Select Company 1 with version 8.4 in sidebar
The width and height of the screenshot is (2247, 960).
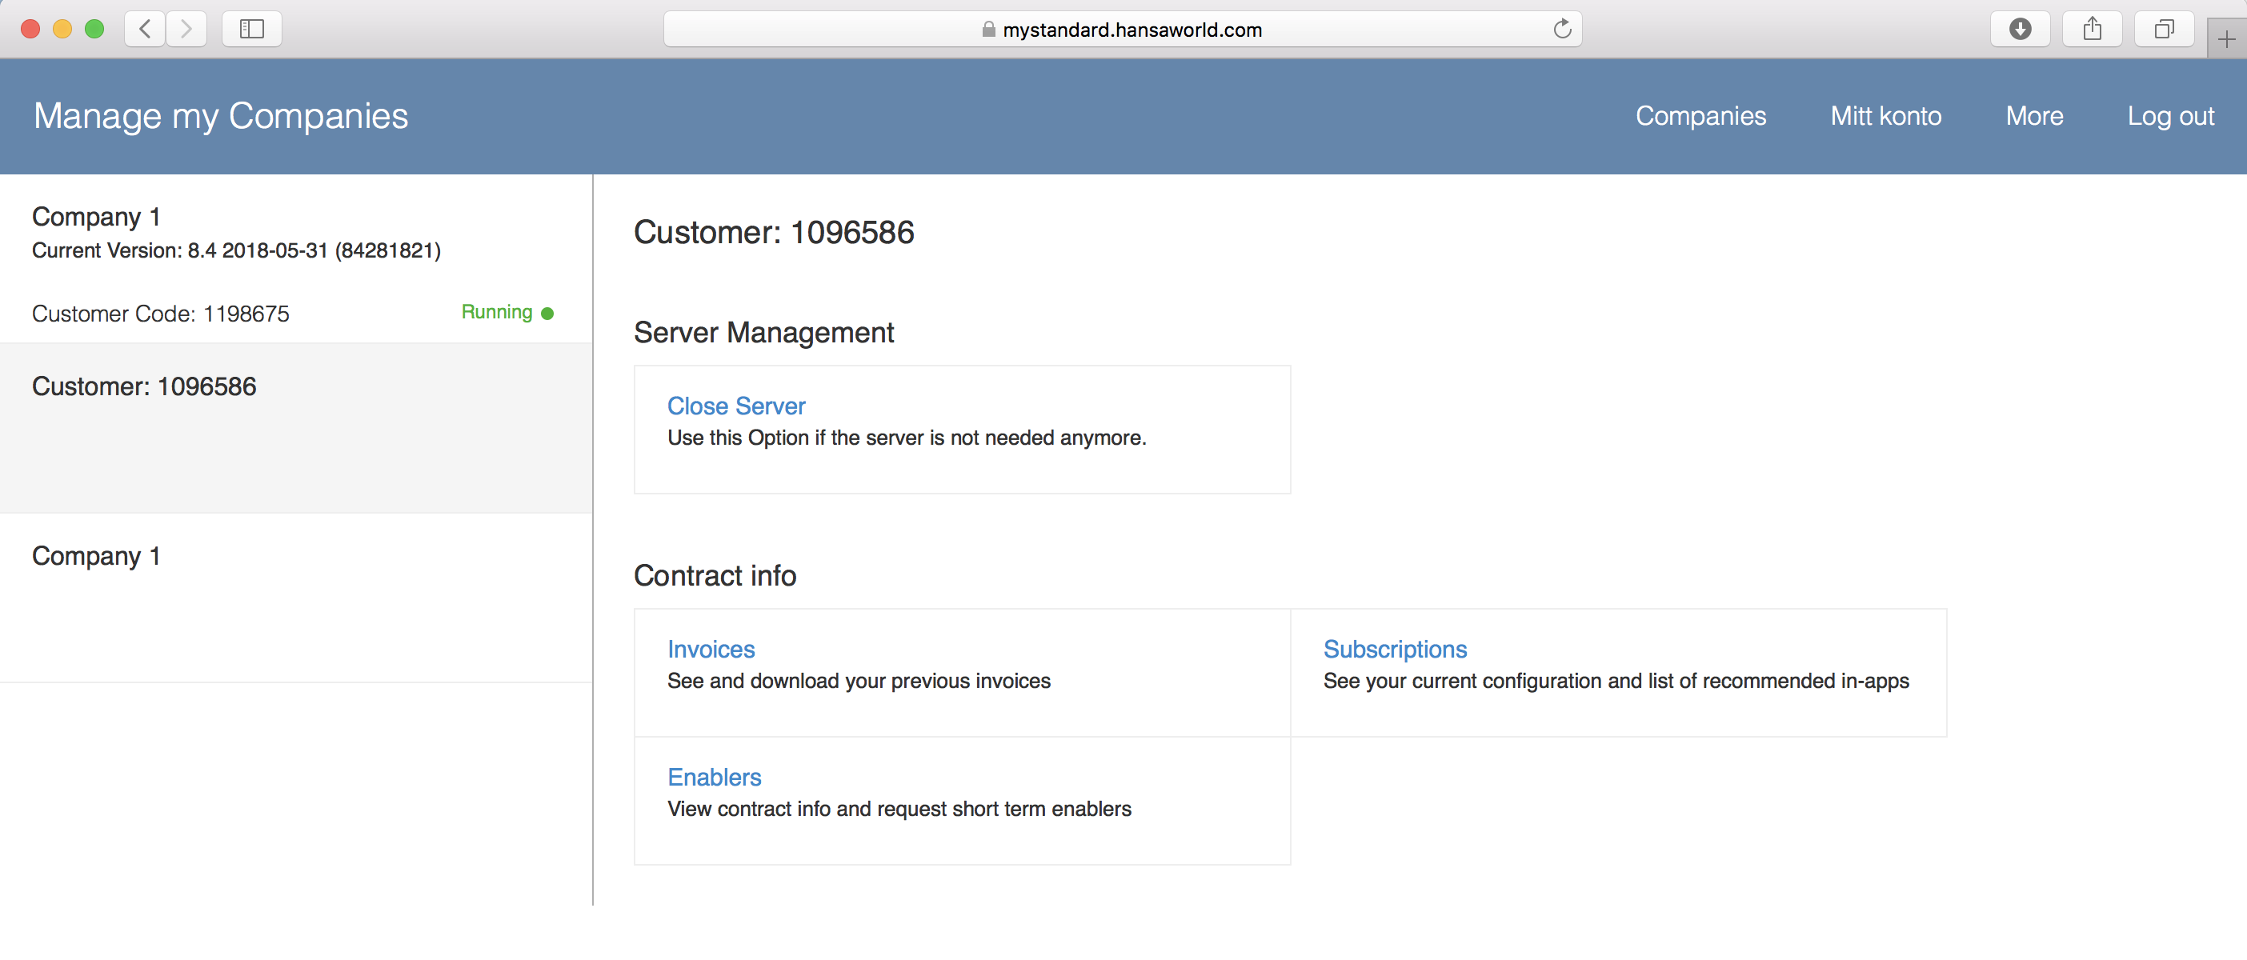(296, 259)
